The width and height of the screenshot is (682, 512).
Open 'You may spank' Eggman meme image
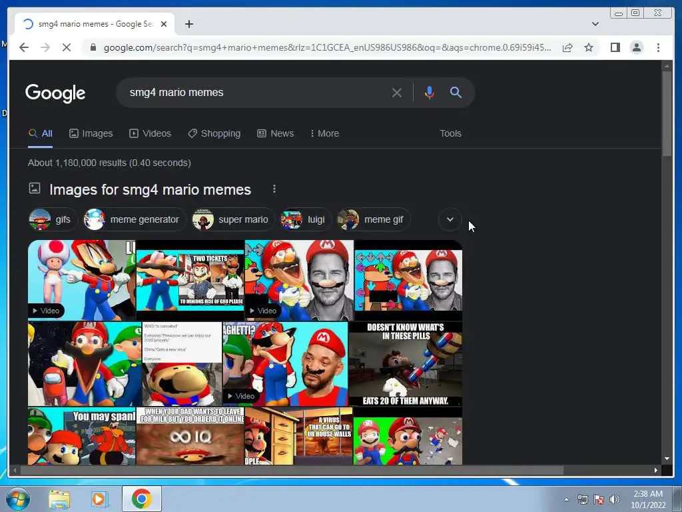tap(81, 436)
